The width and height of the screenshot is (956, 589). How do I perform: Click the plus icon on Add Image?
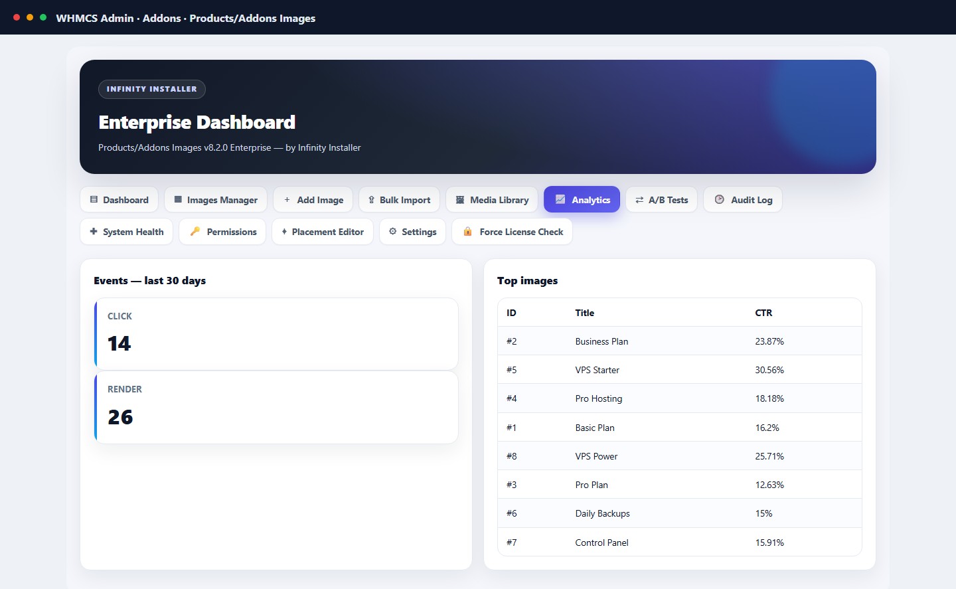point(287,200)
